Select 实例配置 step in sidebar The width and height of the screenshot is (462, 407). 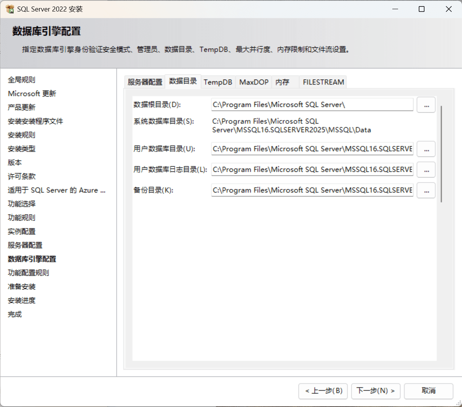pyautogui.click(x=21, y=231)
